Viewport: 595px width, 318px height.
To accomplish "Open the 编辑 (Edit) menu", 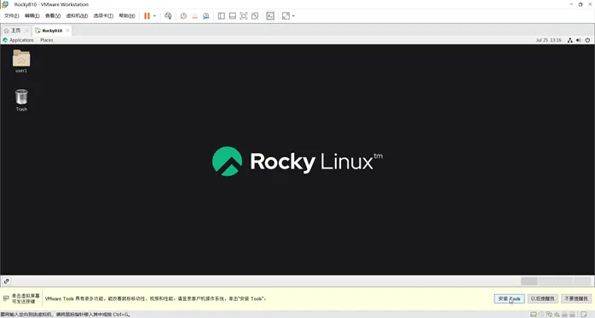I will coord(32,16).
